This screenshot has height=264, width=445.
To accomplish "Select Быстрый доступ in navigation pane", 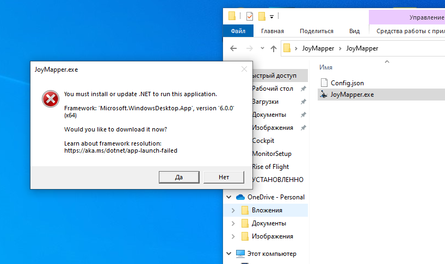I will click(x=274, y=76).
